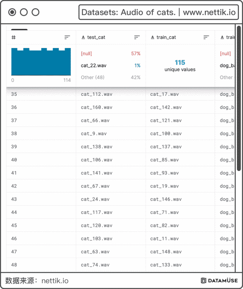243x289 pixels.
Task: Select cell cat_9.wav
Action: click(94, 133)
